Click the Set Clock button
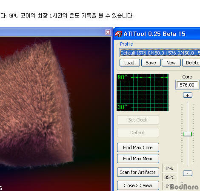 coord(138,120)
